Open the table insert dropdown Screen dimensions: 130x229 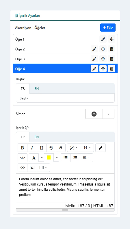(x=43, y=168)
